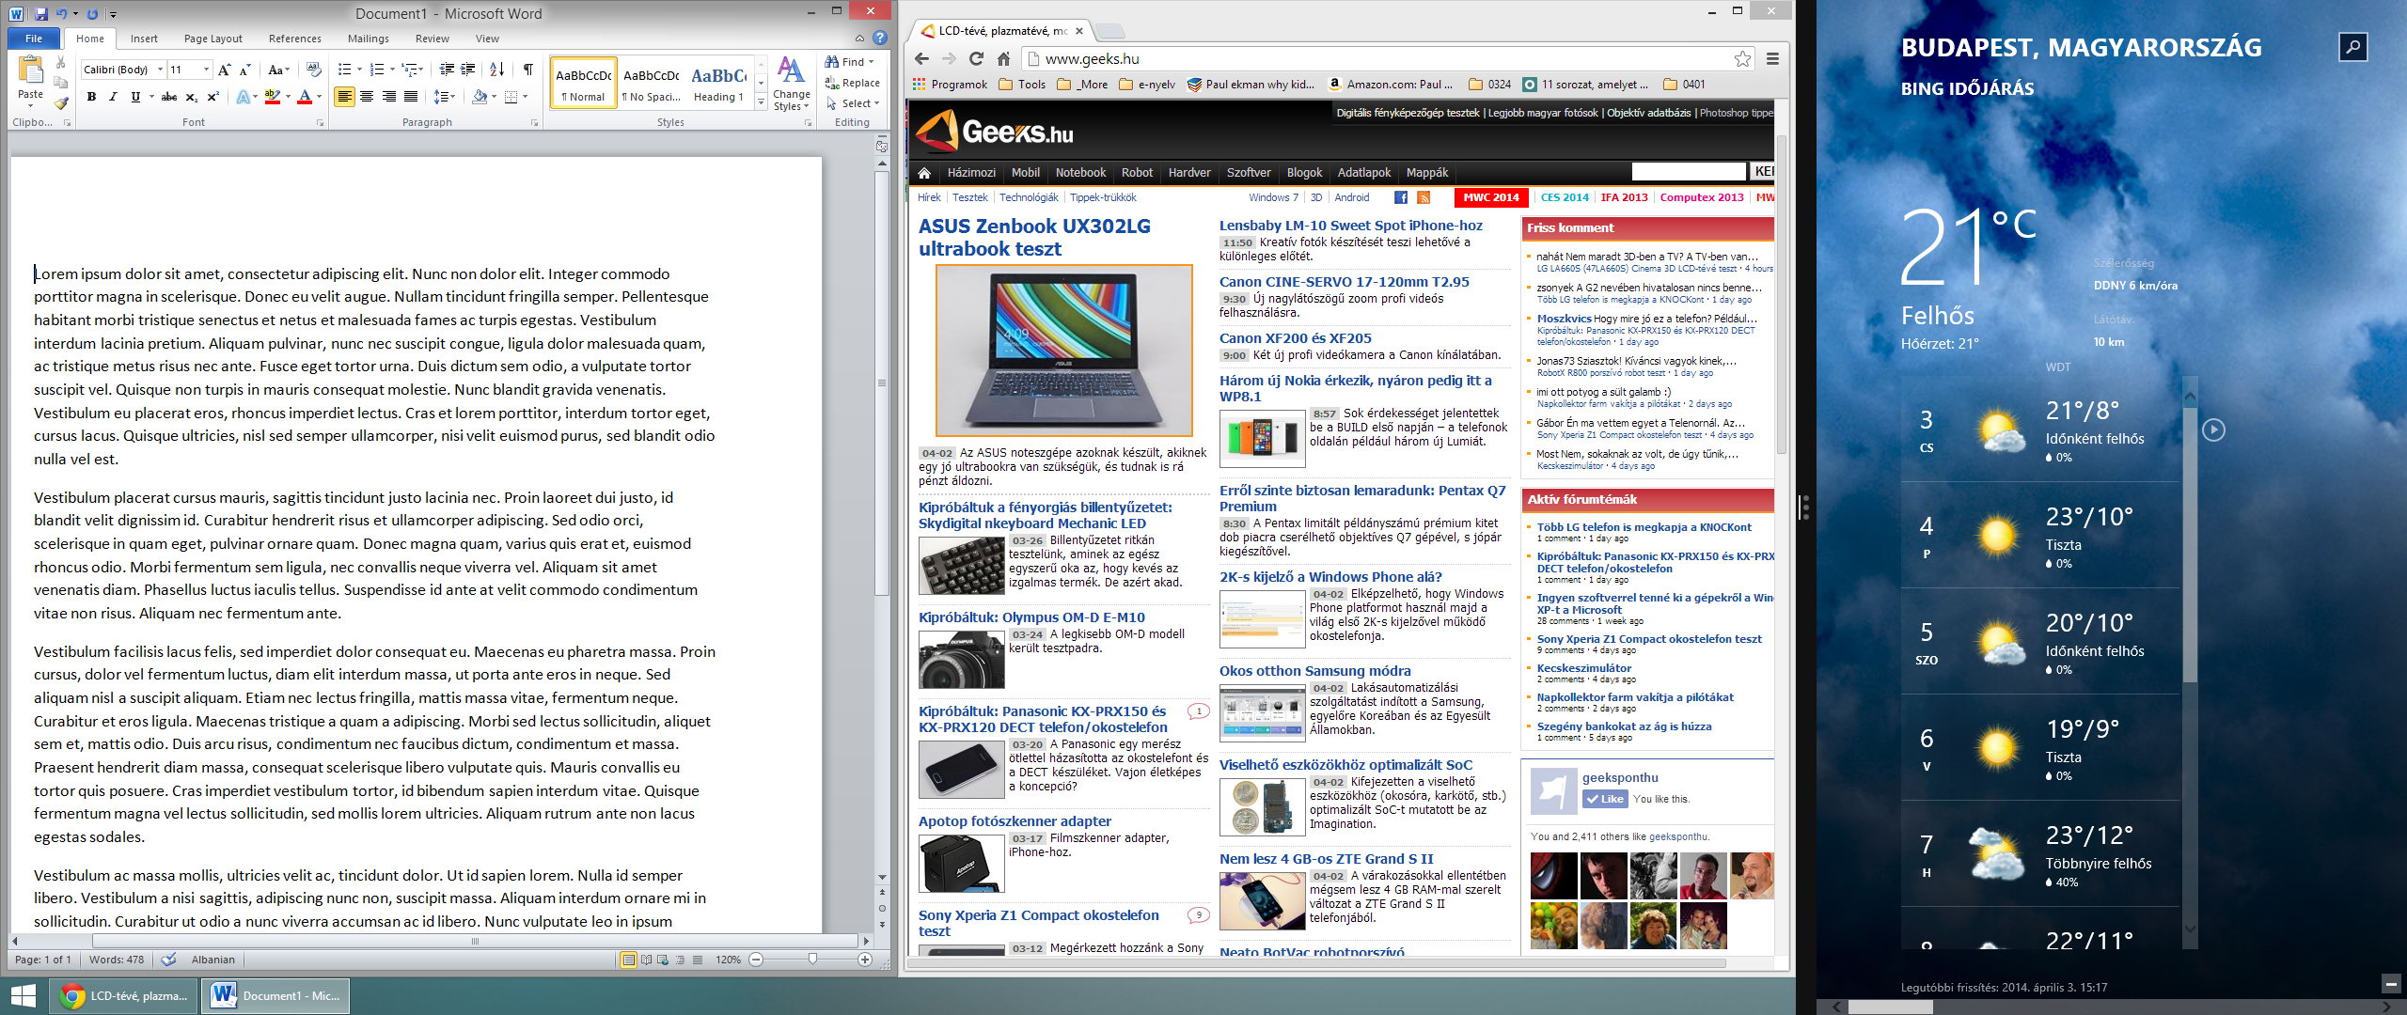Check spelling via the proofing status icon
The image size is (2407, 1015).
[x=169, y=960]
